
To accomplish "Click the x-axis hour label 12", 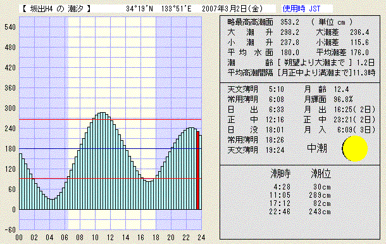I will click(x=110, y=238).
